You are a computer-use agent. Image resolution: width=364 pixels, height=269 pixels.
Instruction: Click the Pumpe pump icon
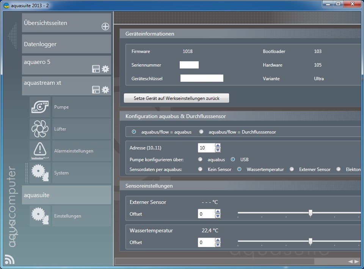40,107
